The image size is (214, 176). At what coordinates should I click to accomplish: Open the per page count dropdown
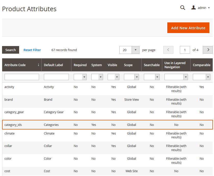click(x=135, y=50)
